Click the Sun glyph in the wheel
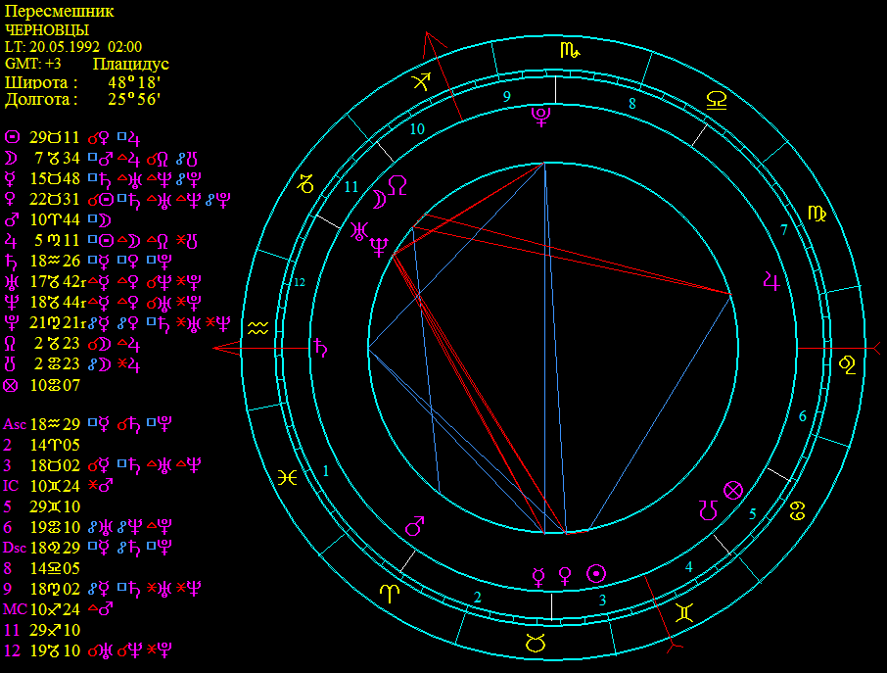Screen dimensions: 887x673 pos(594,574)
